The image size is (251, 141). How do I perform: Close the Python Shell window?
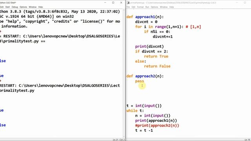click(x=121, y=3)
